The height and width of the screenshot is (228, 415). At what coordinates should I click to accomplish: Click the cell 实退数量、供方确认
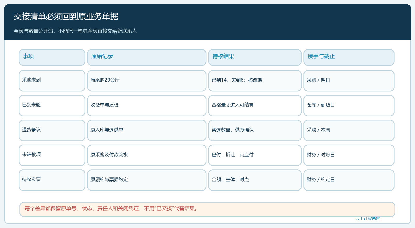255,130
